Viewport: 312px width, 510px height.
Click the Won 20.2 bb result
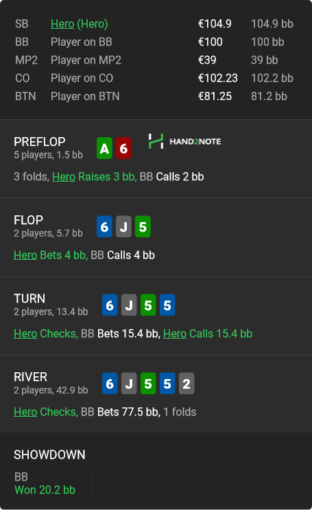tap(45, 490)
